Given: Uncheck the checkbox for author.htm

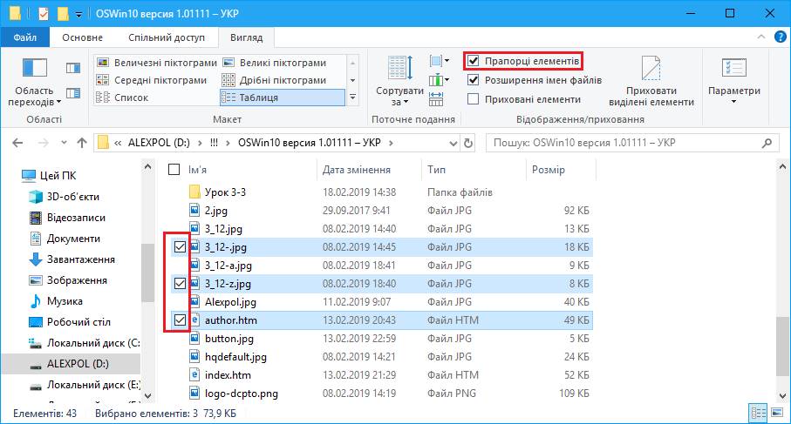Looking at the screenshot, I should (x=180, y=320).
